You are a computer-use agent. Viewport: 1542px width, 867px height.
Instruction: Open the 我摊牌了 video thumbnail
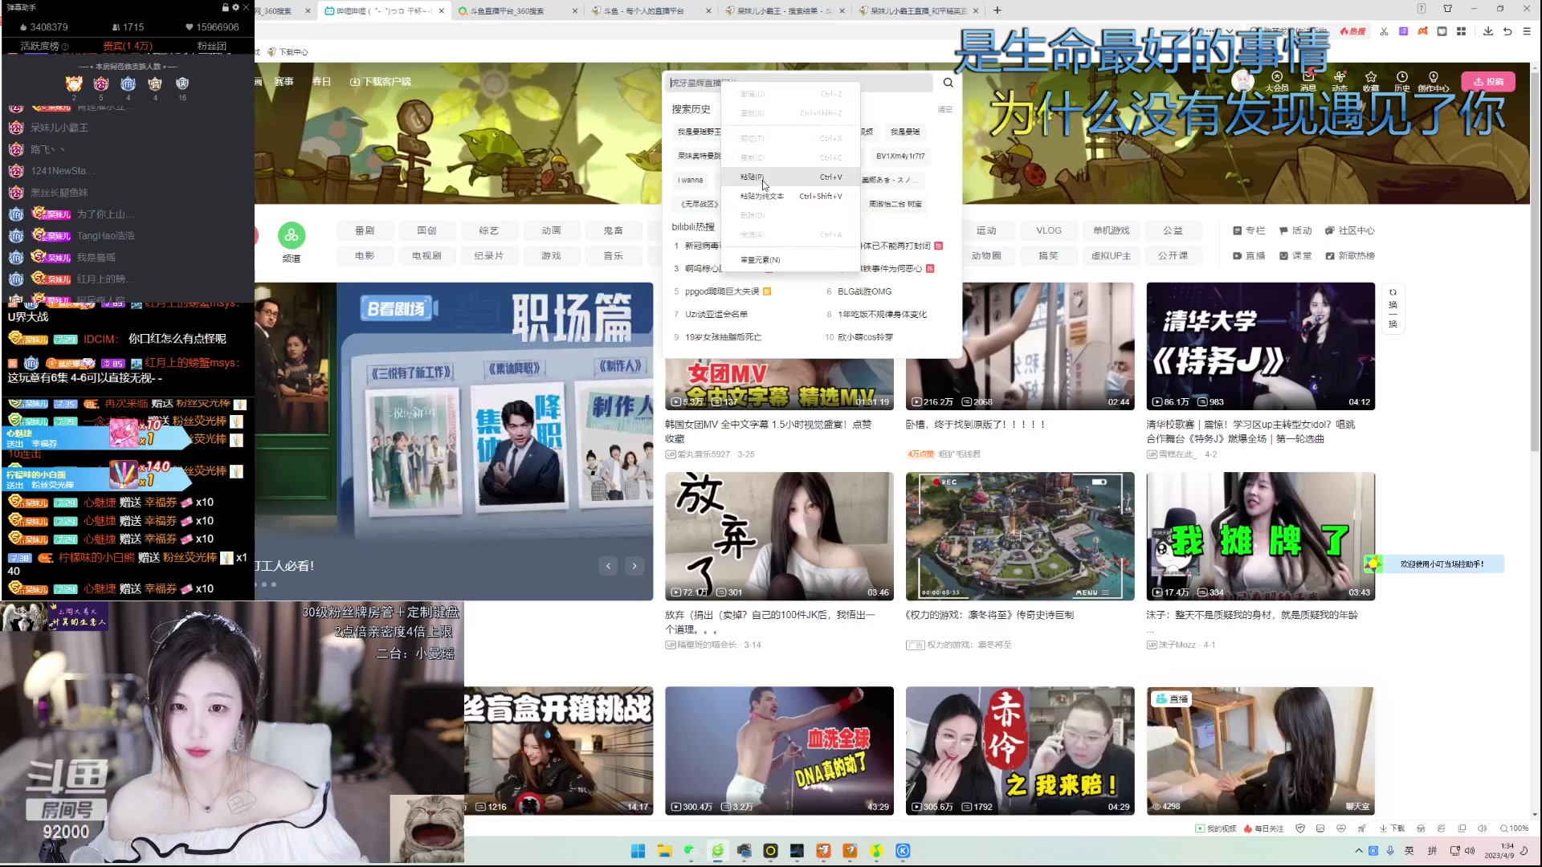(x=1260, y=535)
